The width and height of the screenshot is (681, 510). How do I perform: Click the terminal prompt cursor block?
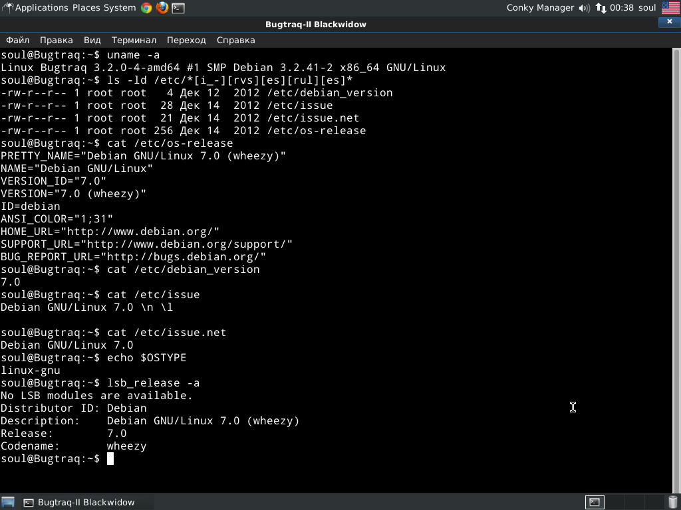coord(110,459)
